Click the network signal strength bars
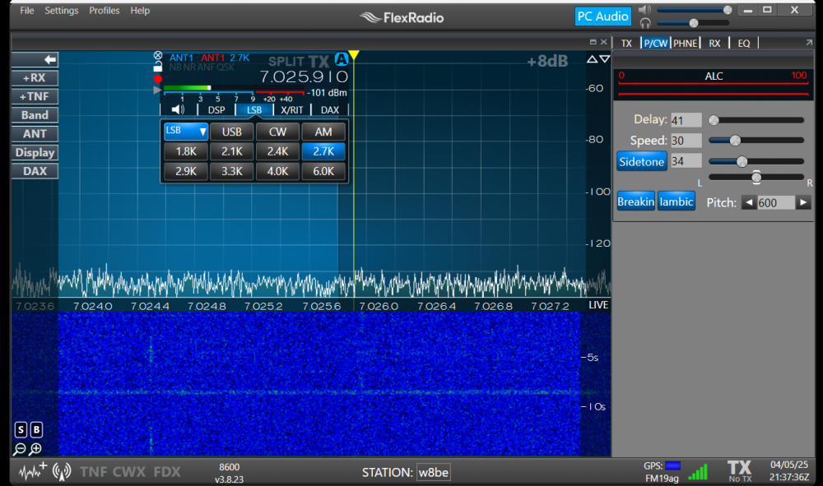This screenshot has width=823, height=486. [698, 472]
